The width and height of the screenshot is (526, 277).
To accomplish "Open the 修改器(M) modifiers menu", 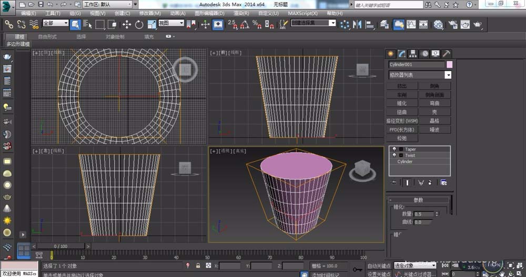I will click(149, 13).
